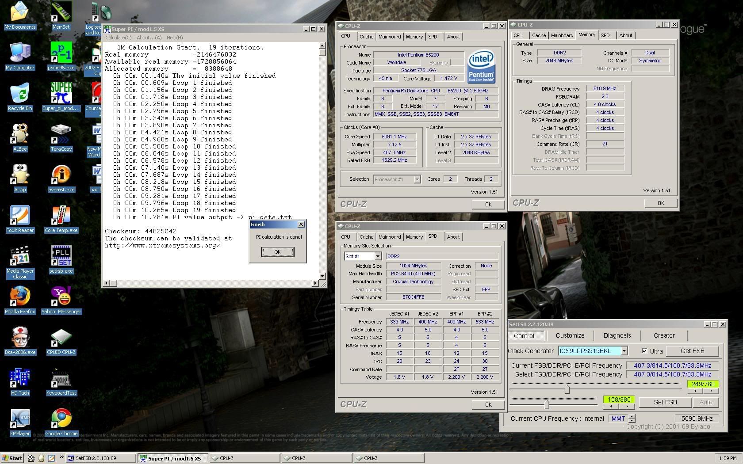Switch to About tab in SPD CPU-Z window
This screenshot has height=464, width=743.
tap(453, 237)
